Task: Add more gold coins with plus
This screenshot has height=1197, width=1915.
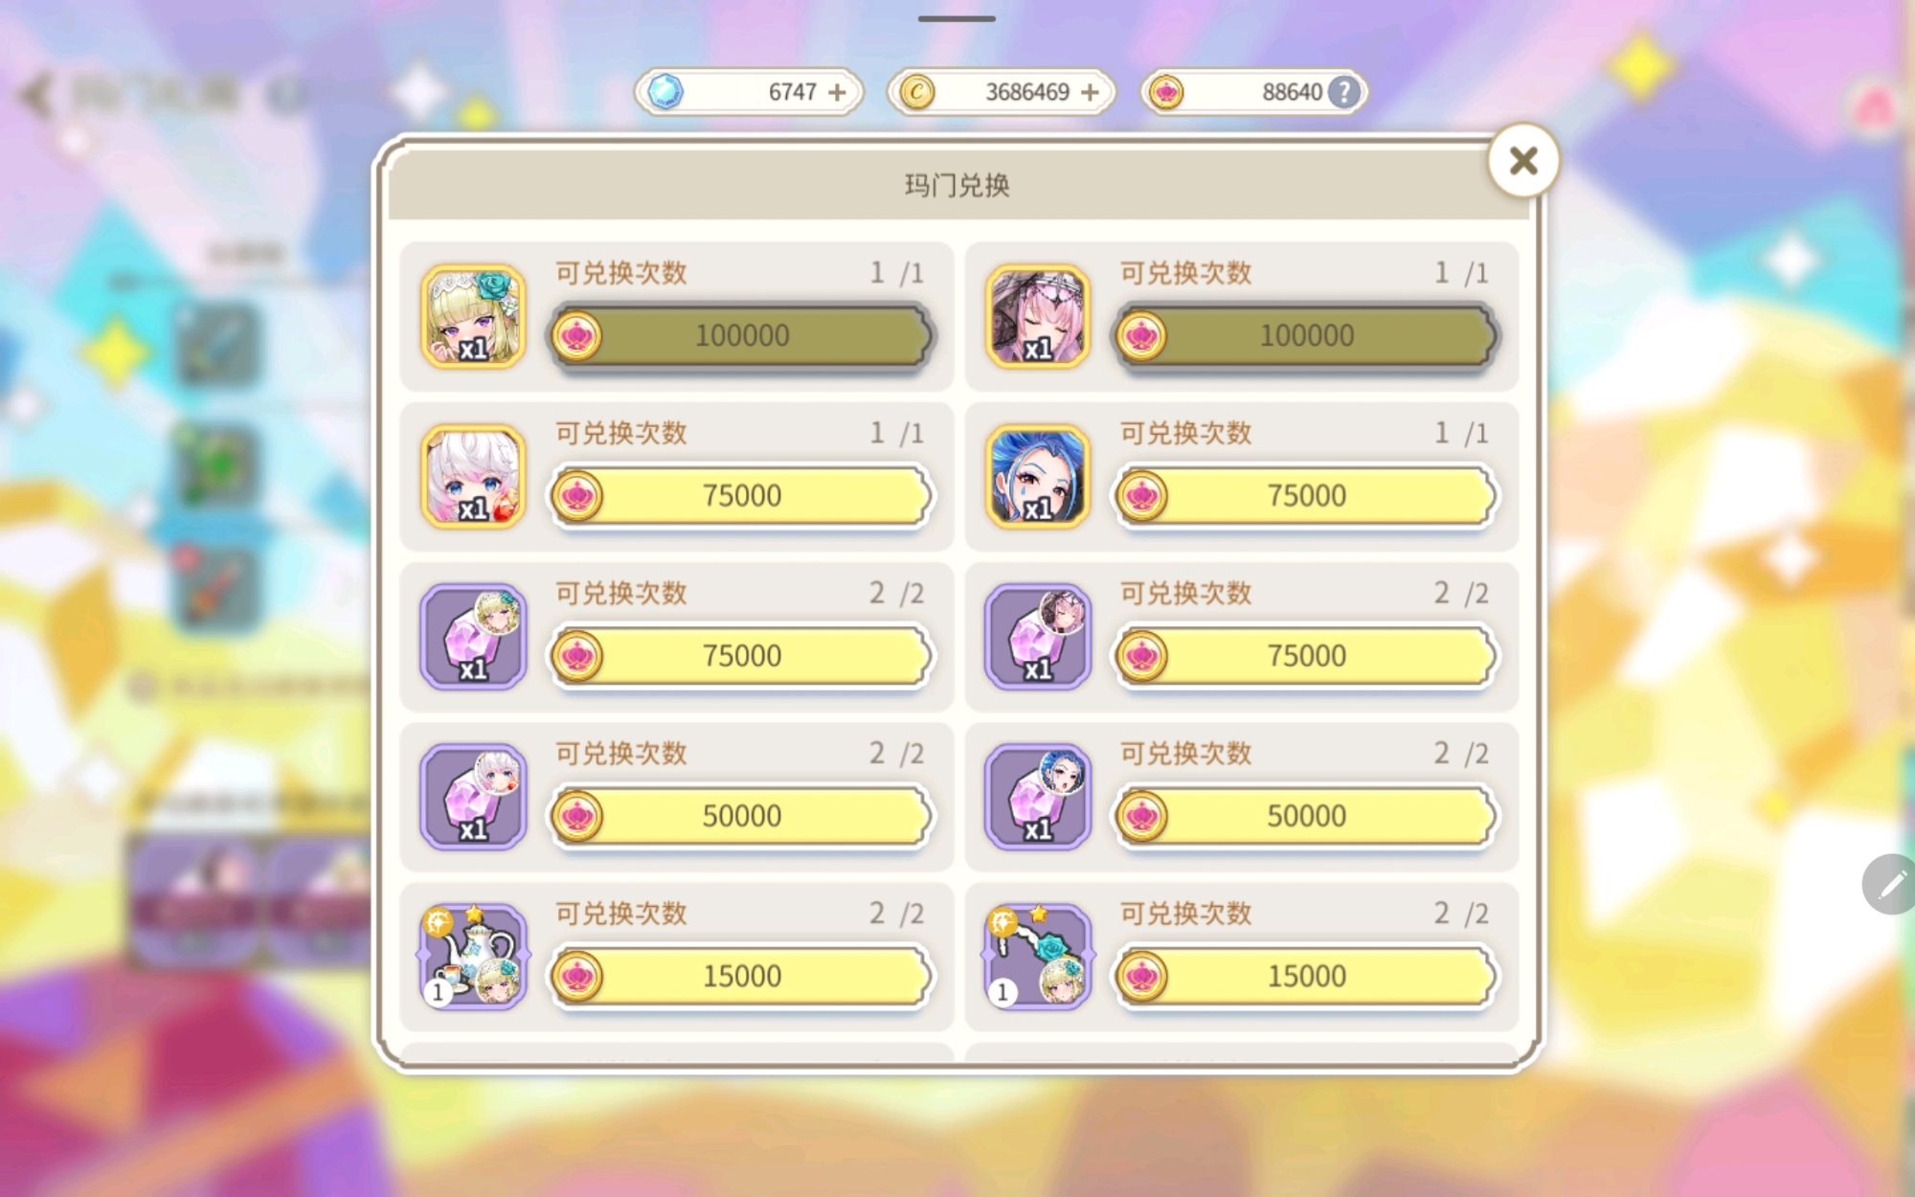Action: pos(1090,92)
